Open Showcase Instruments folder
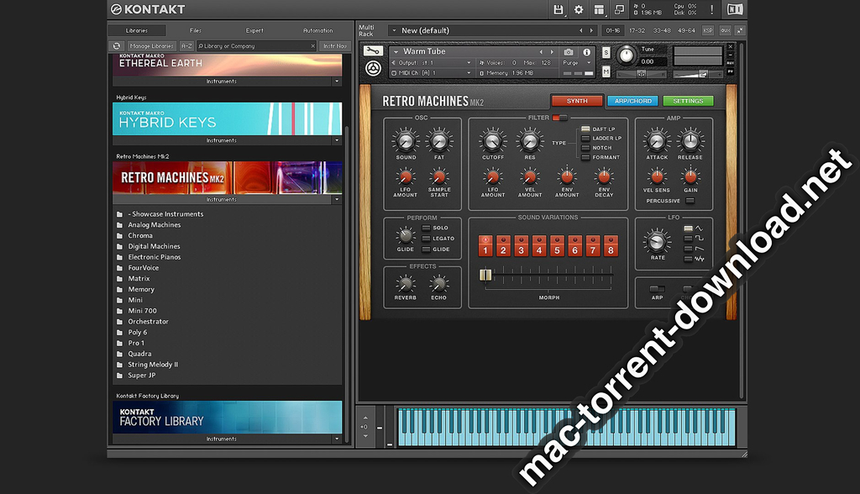 pos(165,214)
